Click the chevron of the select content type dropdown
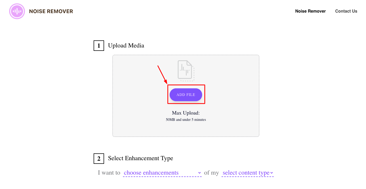 click(272, 173)
